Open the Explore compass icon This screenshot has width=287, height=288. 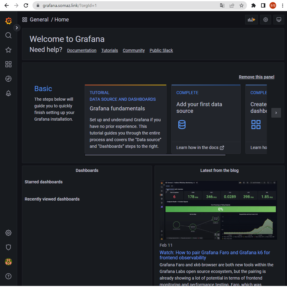point(8,79)
